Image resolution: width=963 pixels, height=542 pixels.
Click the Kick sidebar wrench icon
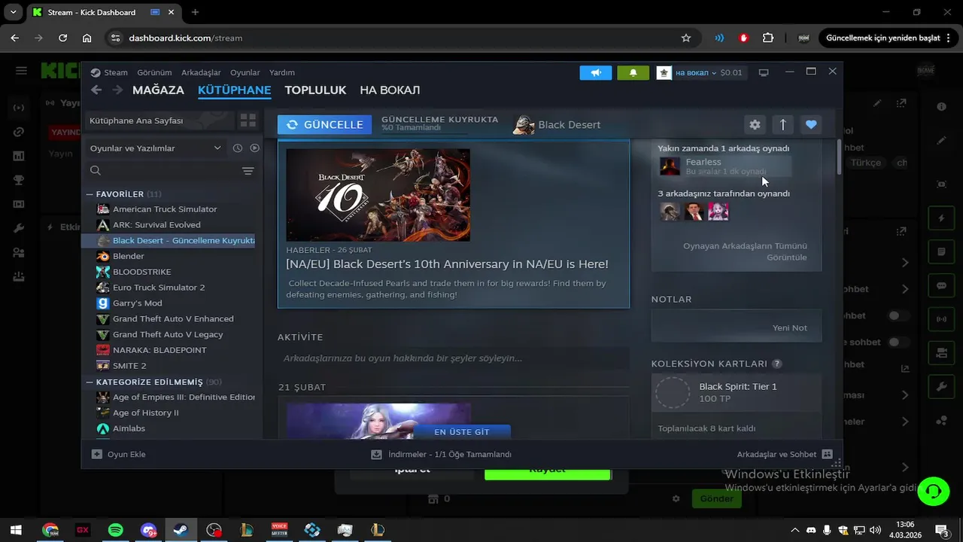(19, 228)
